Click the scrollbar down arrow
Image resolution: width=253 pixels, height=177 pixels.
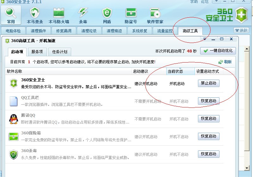[247, 168]
